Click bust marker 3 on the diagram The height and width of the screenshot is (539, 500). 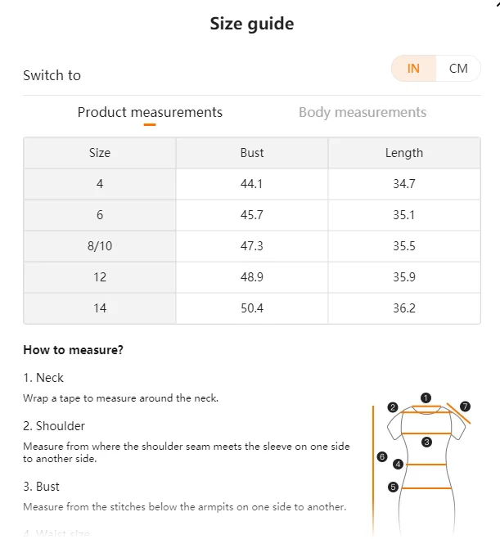click(426, 442)
